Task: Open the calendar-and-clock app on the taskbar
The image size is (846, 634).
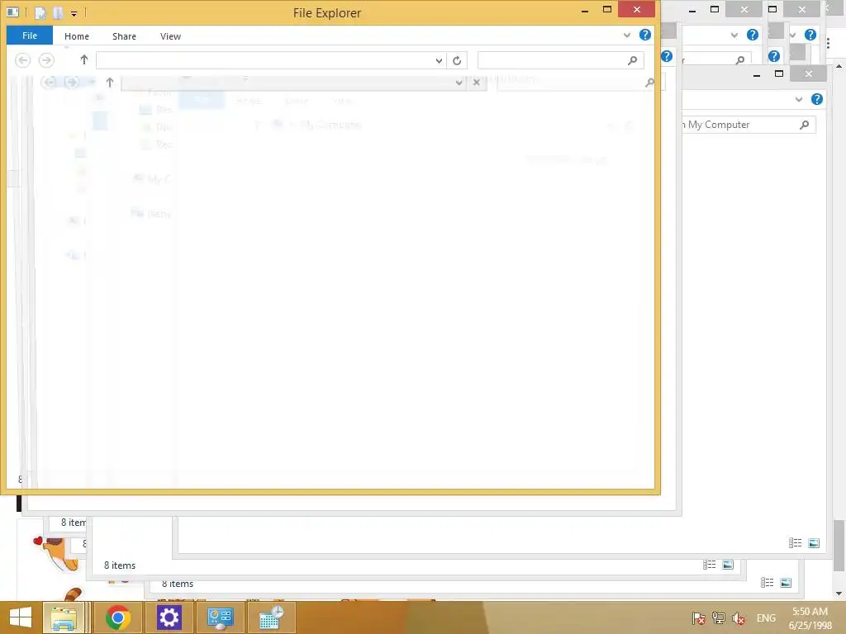Action: click(x=271, y=617)
